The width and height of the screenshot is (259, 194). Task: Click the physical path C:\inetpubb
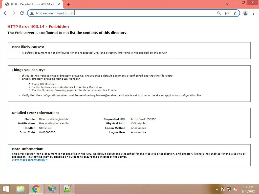(x=139, y=123)
